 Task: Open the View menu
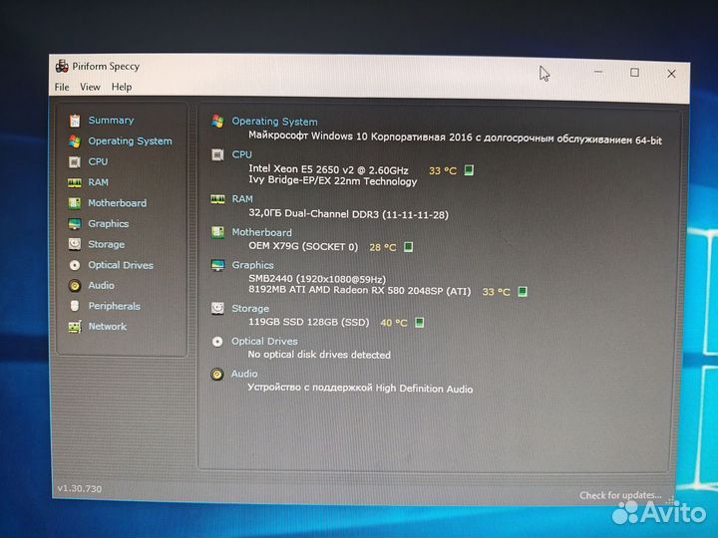pyautogui.click(x=90, y=87)
